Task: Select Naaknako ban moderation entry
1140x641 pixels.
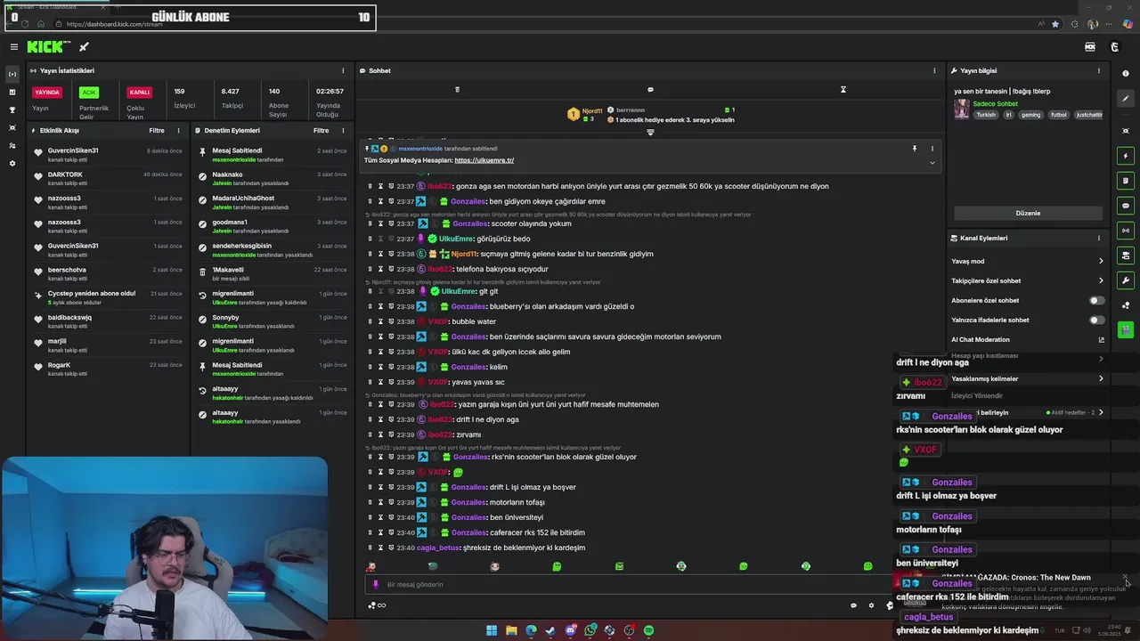Action: pos(271,178)
